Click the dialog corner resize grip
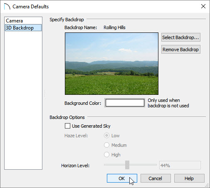Image resolution: width=210 pixels, height=188 pixels. (207, 185)
